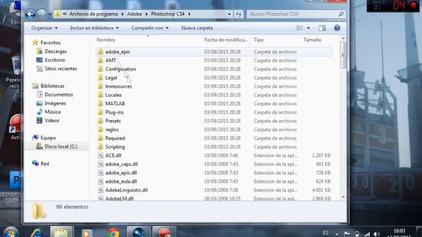Image resolution: width=422 pixels, height=237 pixels.
Task: Select the Locales folder
Action: (x=113, y=95)
